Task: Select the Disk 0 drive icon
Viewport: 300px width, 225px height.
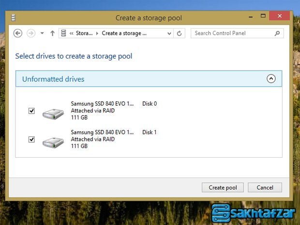Action: [52, 113]
